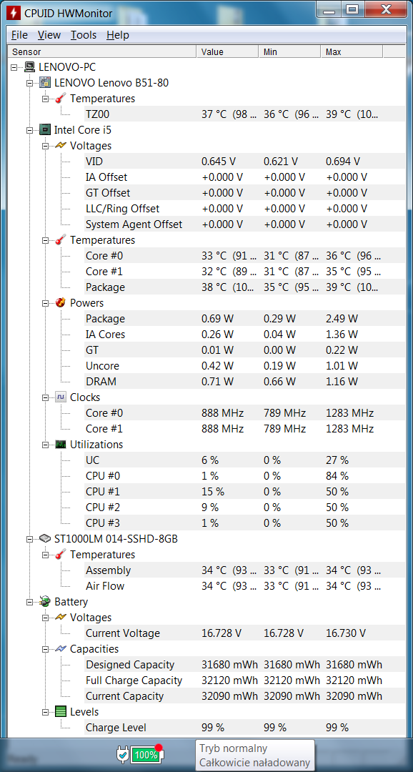
Task: Click the Sensor column header
Action: [x=102, y=51]
